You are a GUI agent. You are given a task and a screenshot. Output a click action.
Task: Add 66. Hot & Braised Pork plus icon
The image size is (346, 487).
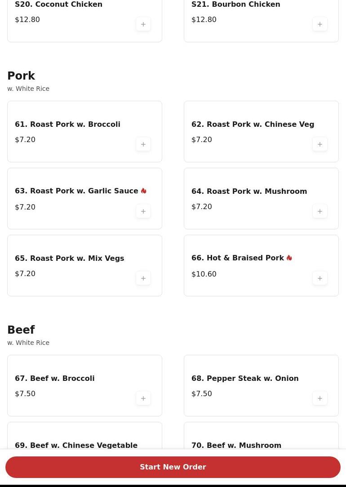319,278
